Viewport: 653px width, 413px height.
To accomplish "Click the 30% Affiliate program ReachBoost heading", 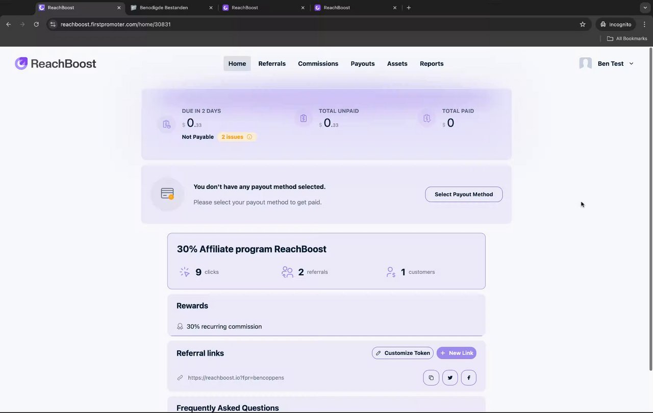I will (252, 249).
